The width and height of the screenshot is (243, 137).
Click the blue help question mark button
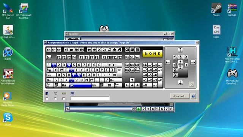tap(193, 96)
